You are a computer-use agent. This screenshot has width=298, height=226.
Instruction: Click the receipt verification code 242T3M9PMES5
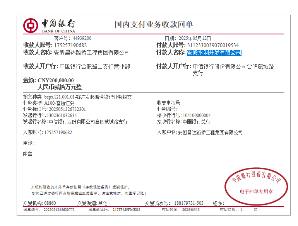click(x=126, y=210)
